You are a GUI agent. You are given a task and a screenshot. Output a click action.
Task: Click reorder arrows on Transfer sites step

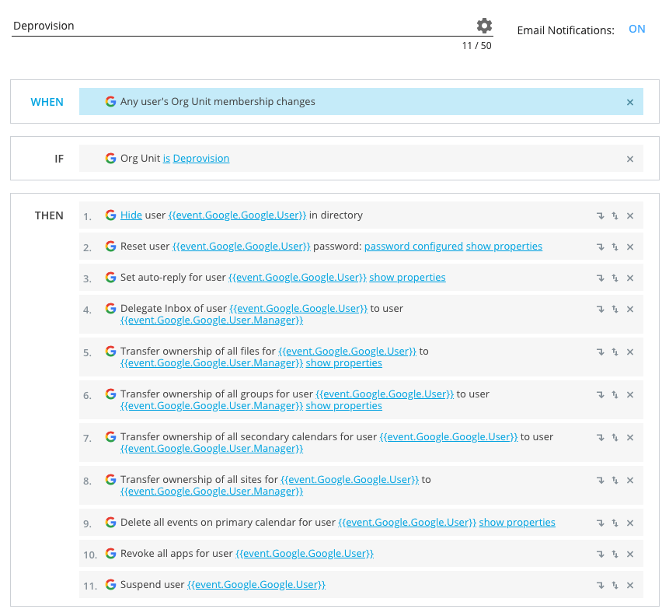[615, 480]
